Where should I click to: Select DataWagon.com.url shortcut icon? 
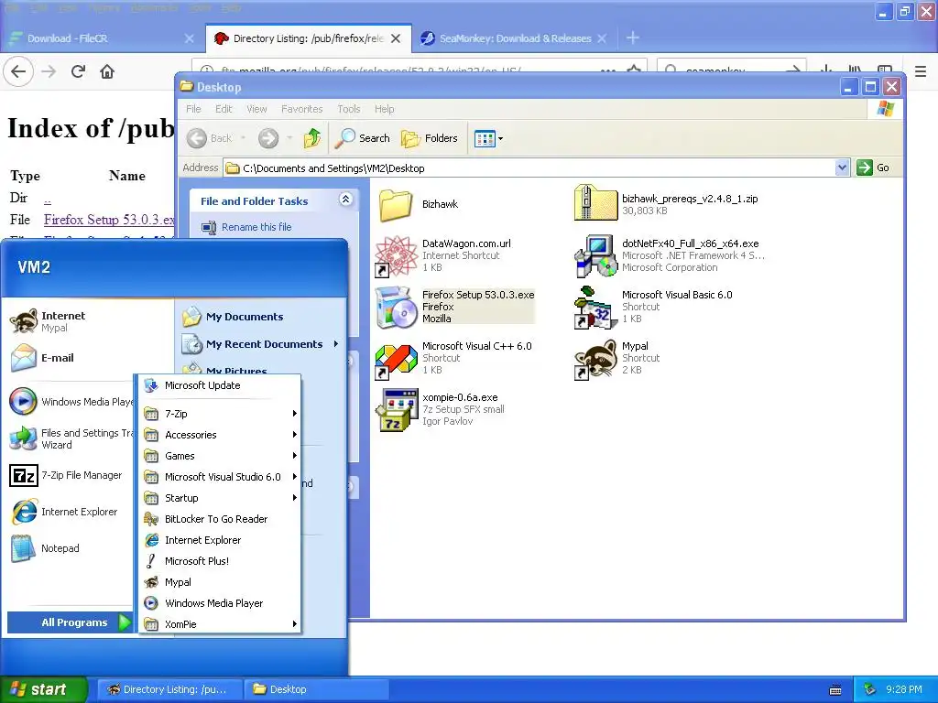396,256
